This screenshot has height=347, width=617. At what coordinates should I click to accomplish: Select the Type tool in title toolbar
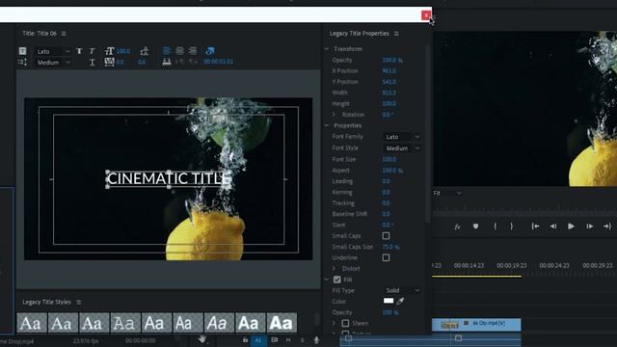[x=22, y=51]
